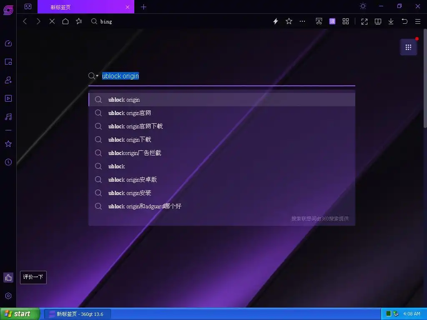Open the music sidebar icon

pyautogui.click(x=8, y=117)
